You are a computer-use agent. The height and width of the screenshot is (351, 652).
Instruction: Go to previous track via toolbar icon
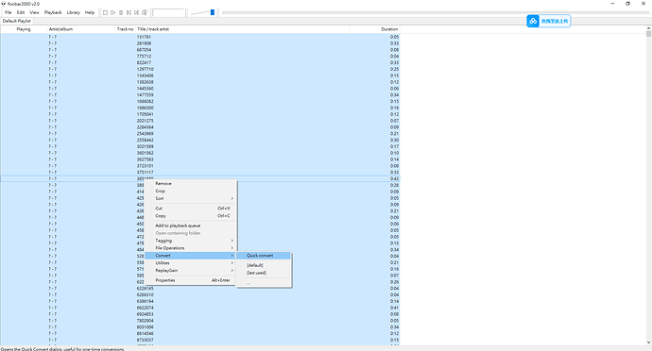pyautogui.click(x=129, y=12)
